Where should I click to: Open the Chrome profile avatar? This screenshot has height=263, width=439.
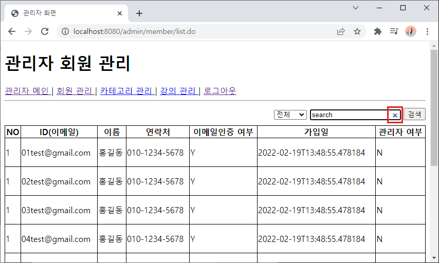pyautogui.click(x=411, y=31)
